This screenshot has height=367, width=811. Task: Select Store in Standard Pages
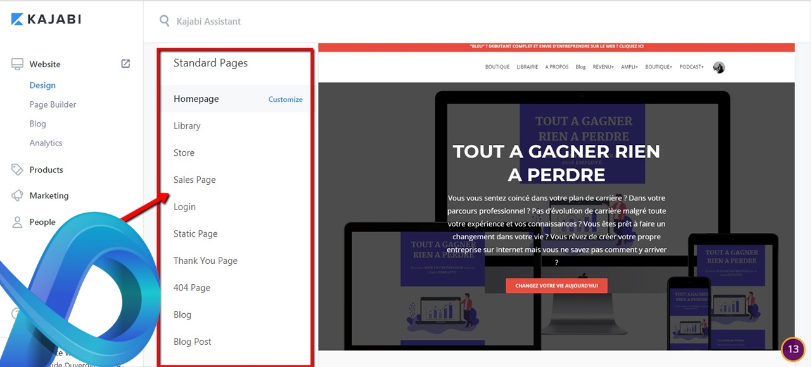184,152
